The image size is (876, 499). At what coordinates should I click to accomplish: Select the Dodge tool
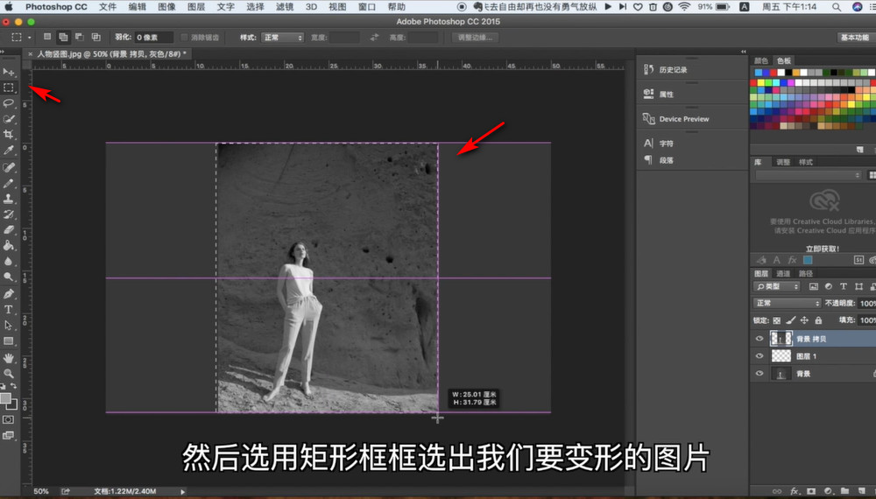click(x=9, y=277)
